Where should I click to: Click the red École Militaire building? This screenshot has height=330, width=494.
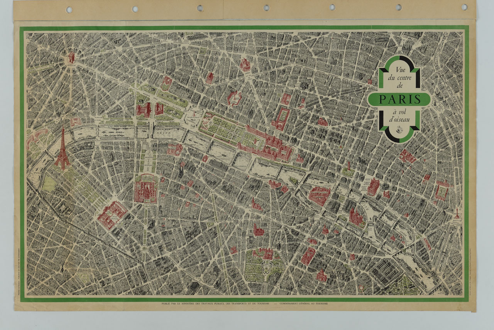(111, 214)
